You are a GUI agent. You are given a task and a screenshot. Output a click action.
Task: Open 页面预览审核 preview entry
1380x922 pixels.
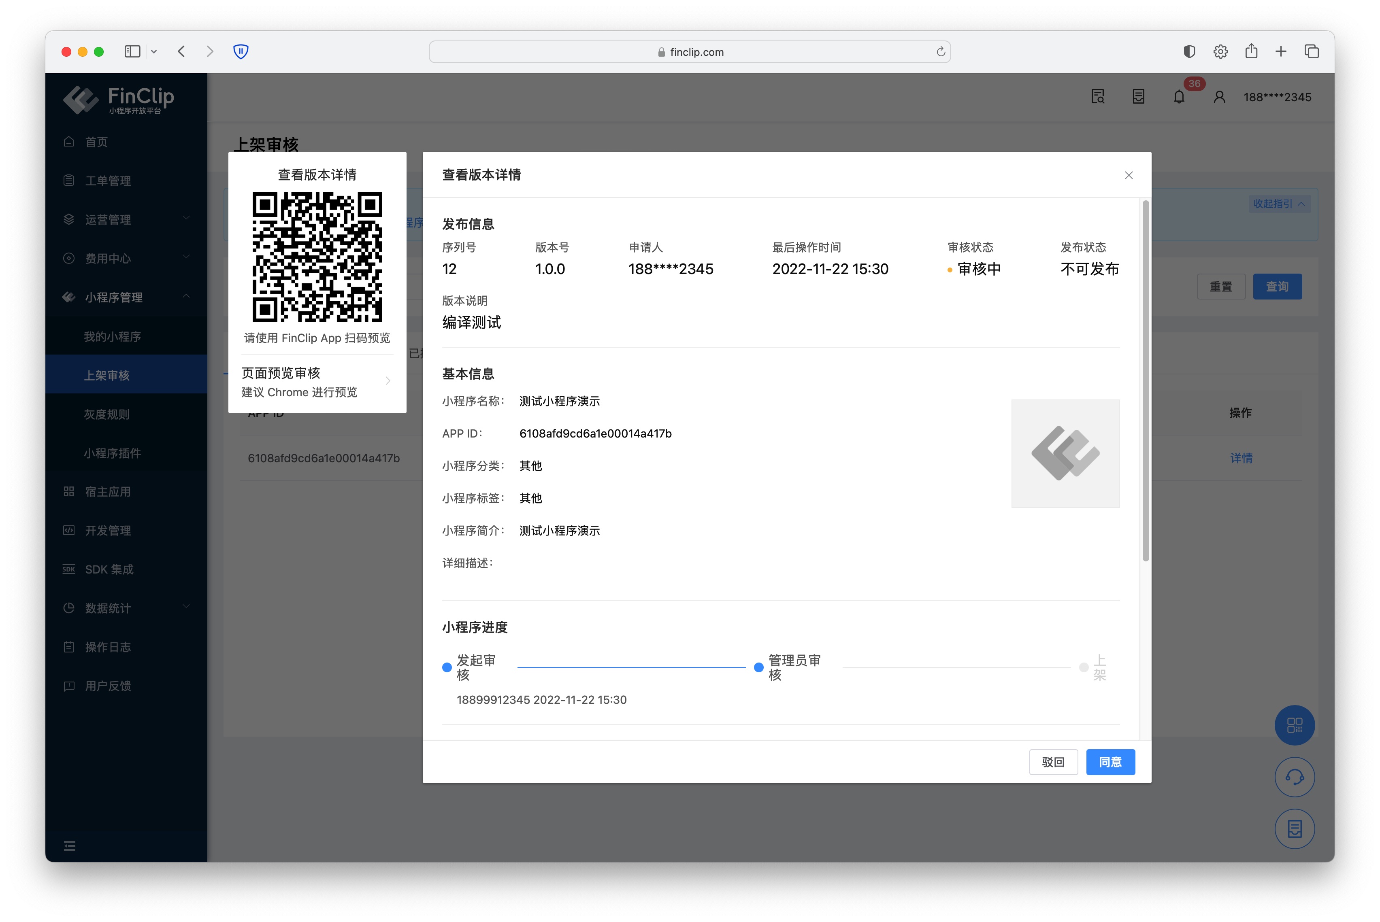pyautogui.click(x=317, y=382)
